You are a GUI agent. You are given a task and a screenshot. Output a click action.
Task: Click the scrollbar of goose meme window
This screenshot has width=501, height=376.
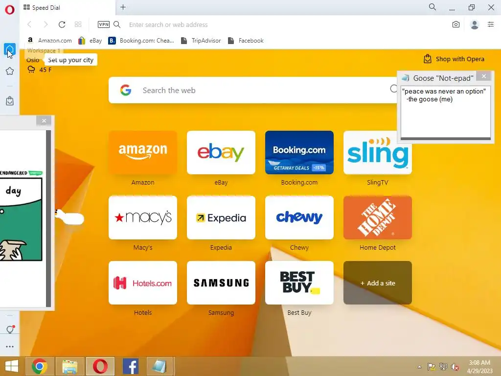48,218
